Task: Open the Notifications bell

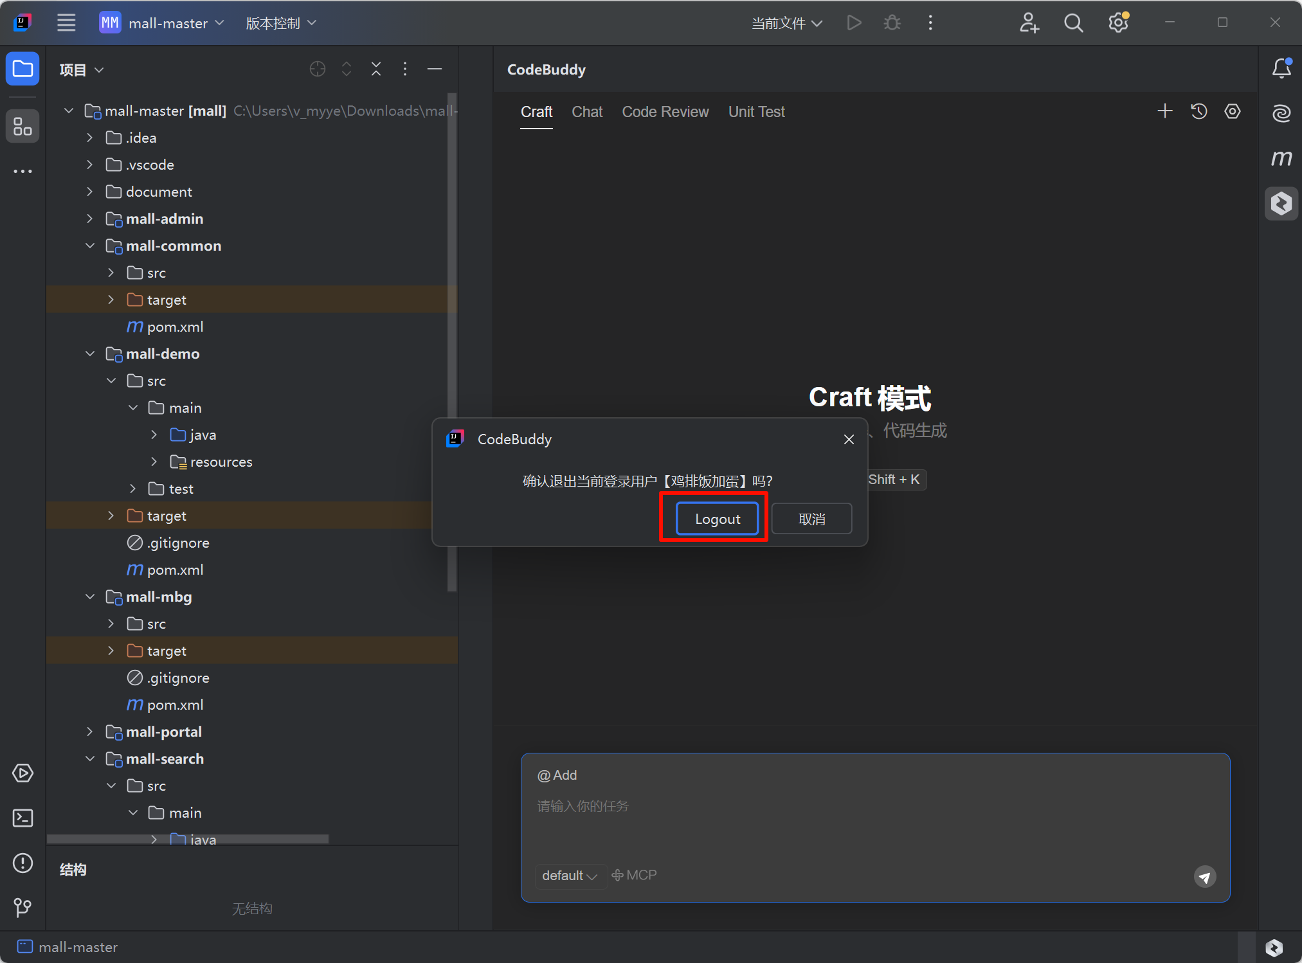Action: (x=1281, y=69)
